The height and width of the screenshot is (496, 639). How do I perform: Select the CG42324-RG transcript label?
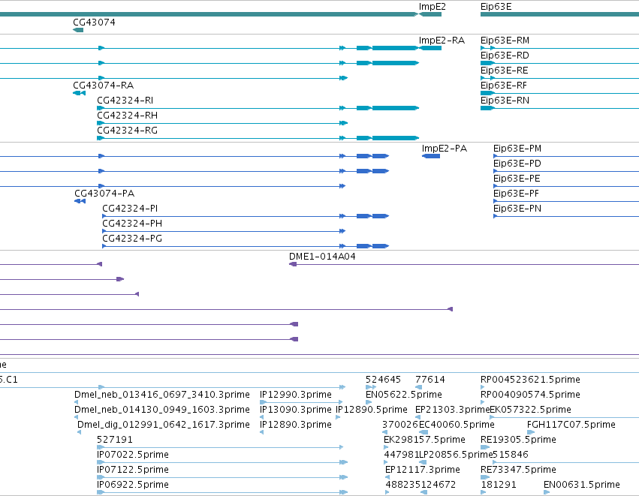[127, 131]
